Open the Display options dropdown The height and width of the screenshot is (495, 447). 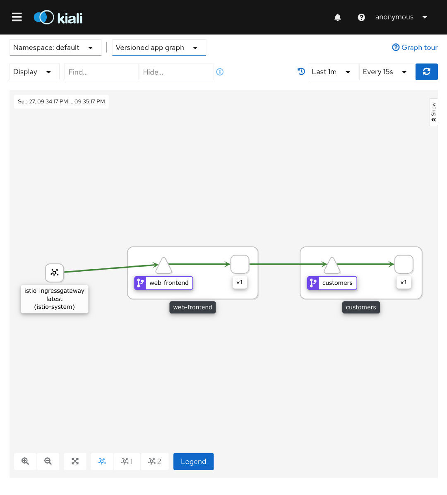click(x=34, y=72)
